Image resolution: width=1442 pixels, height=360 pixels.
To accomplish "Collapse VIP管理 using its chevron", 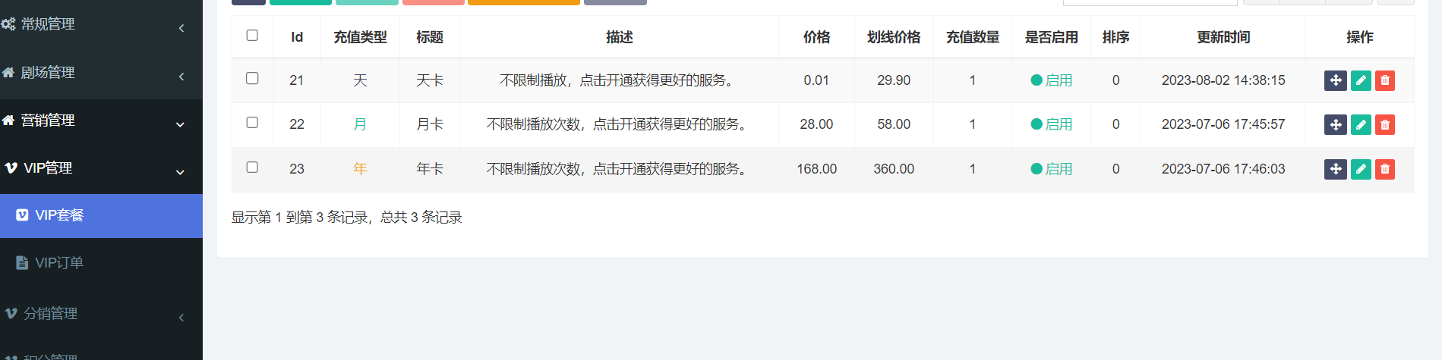I will click(180, 172).
